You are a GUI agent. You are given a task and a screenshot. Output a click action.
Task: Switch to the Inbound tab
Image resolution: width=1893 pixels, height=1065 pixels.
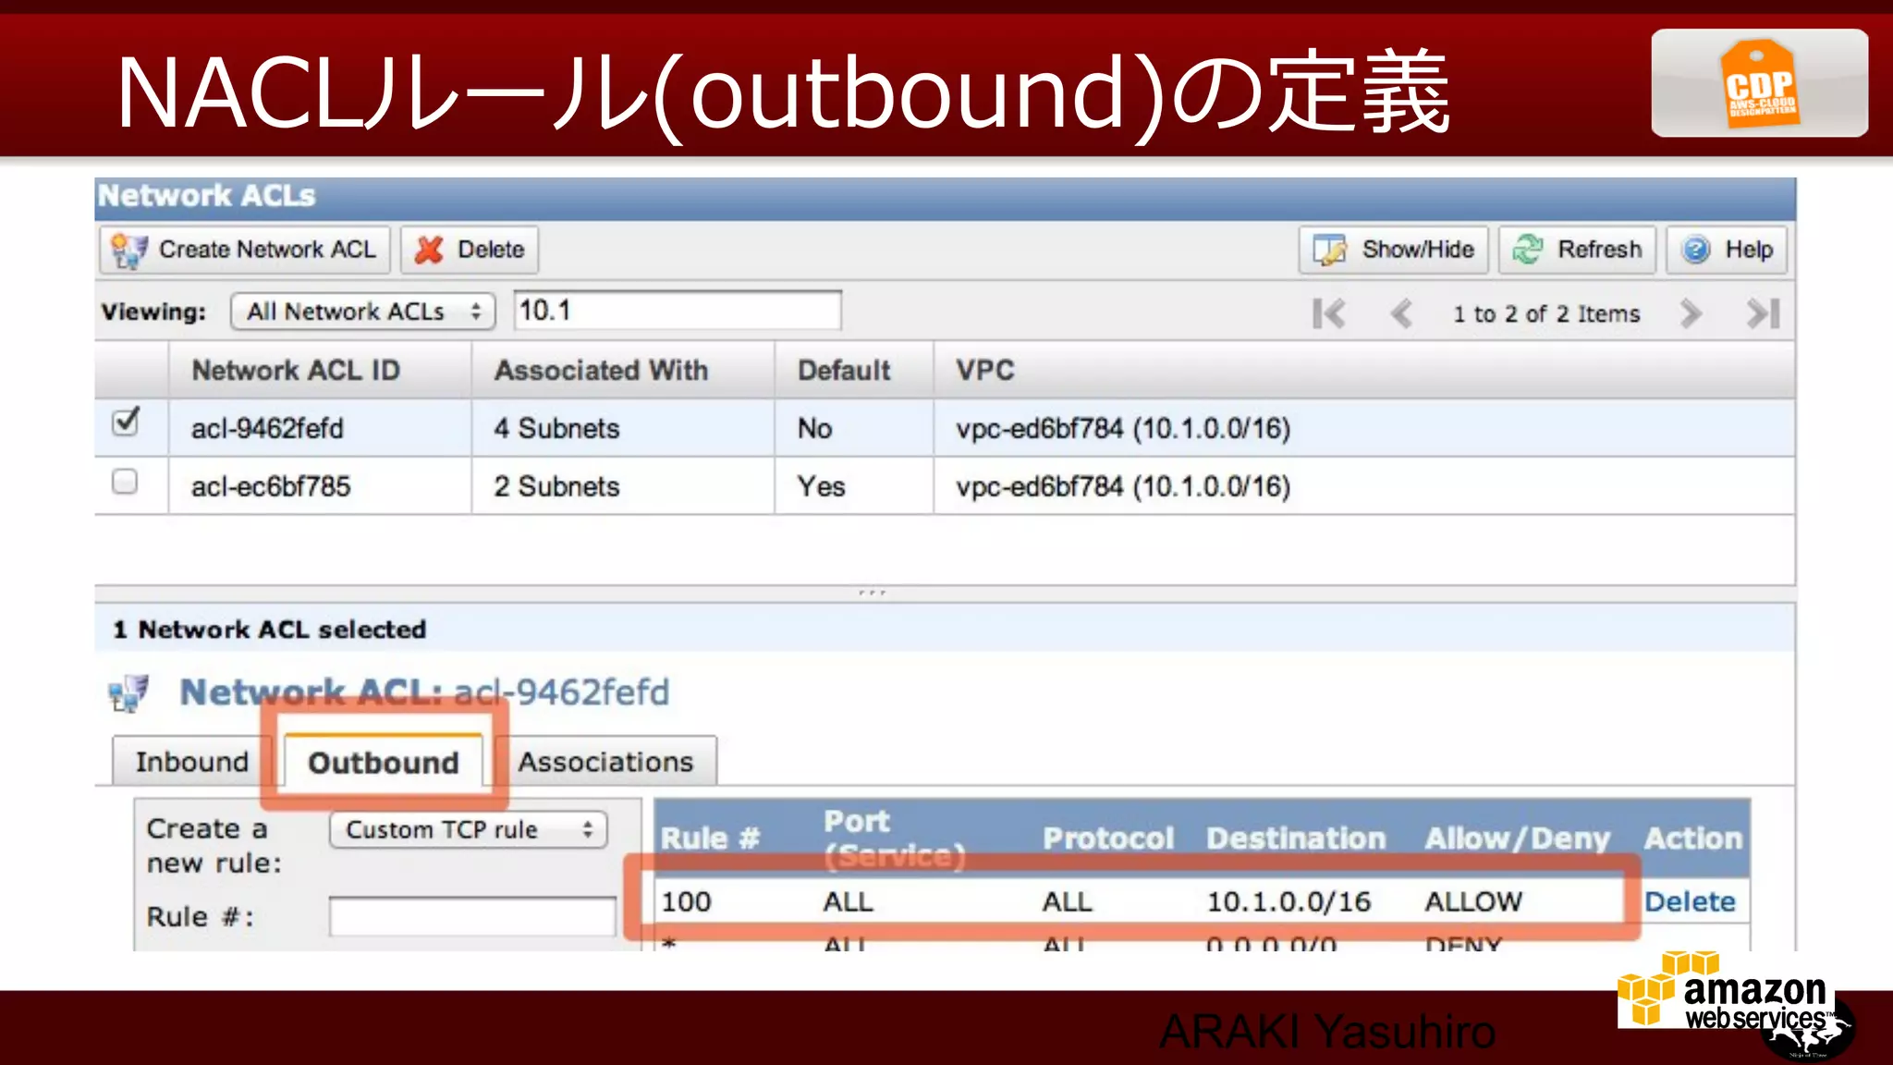pos(191,762)
